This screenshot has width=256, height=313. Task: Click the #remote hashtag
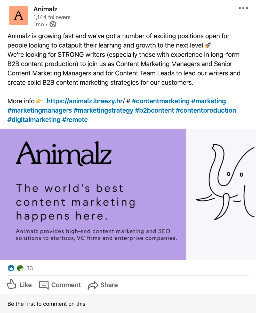(x=75, y=120)
